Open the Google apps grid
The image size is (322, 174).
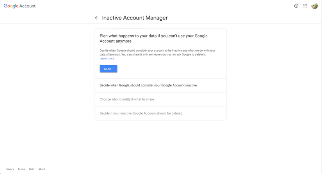[x=305, y=6]
